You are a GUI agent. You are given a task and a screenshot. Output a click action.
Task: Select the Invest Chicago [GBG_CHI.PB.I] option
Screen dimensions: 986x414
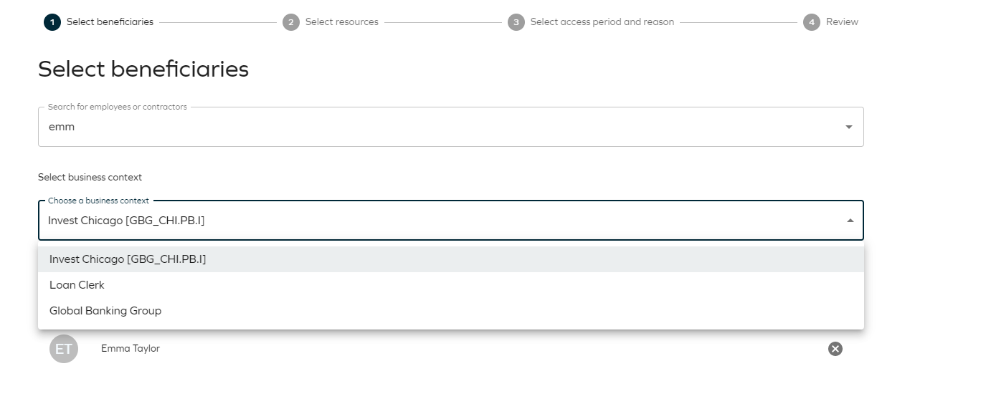[451, 259]
